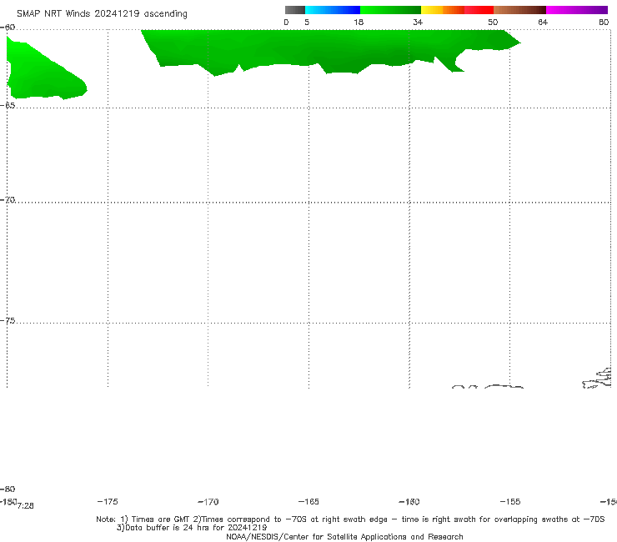
Task: Pick the red segment of the color bar
Action: pos(479,10)
